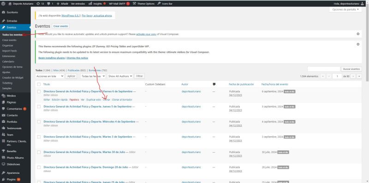Select checkbox for Martes 3 de Septiembre event
The width and height of the screenshot is (369, 183).
point(39,137)
